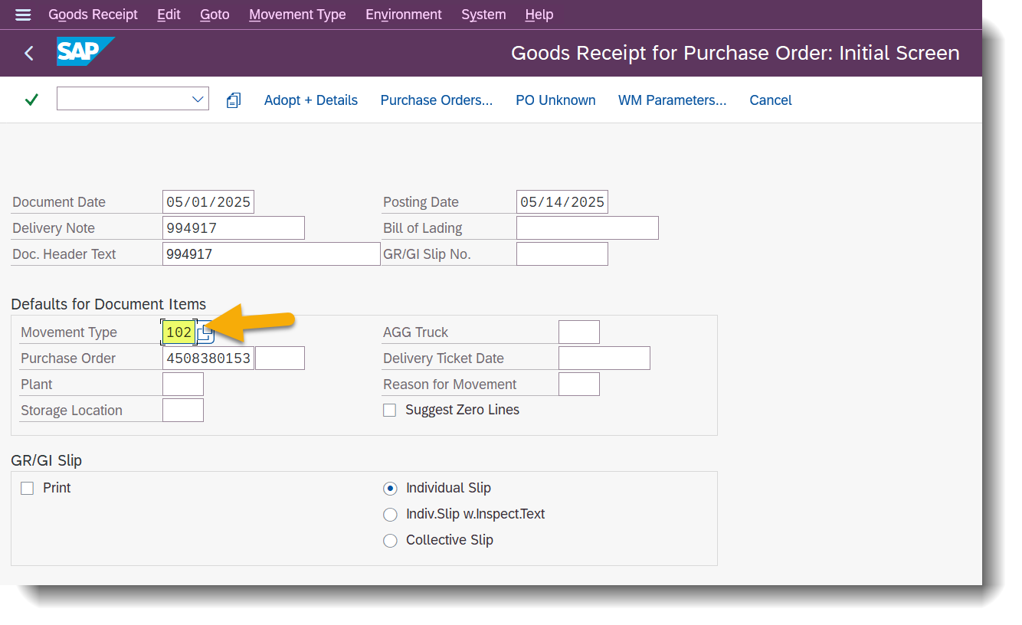Click the Storage Location field label
1022x625 pixels.
(71, 411)
